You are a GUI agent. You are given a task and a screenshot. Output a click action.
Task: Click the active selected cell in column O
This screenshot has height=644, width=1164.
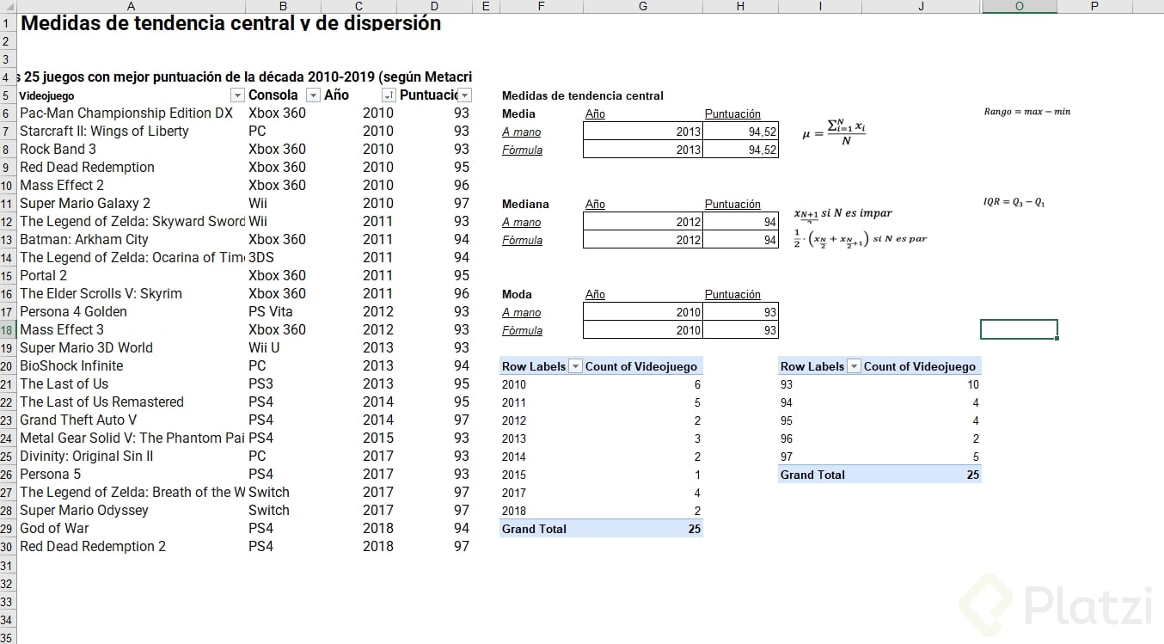pos(1019,329)
